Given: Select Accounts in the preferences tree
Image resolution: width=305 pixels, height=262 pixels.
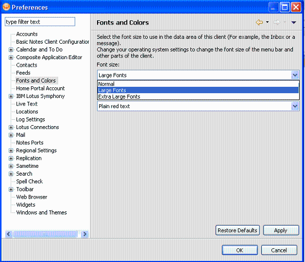Looking at the screenshot, I should (x=27, y=34).
